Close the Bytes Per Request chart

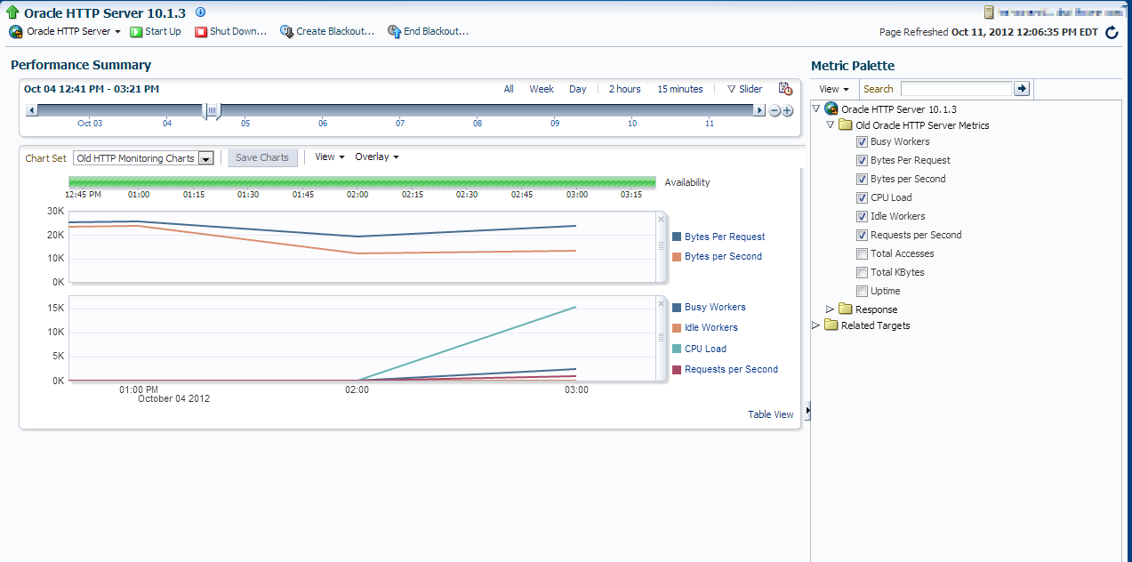pos(661,219)
